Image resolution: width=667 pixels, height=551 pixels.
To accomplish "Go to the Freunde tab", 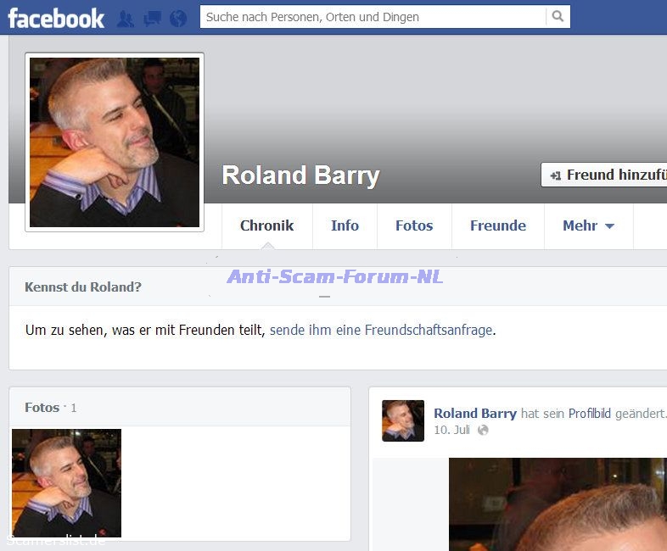I will [498, 225].
